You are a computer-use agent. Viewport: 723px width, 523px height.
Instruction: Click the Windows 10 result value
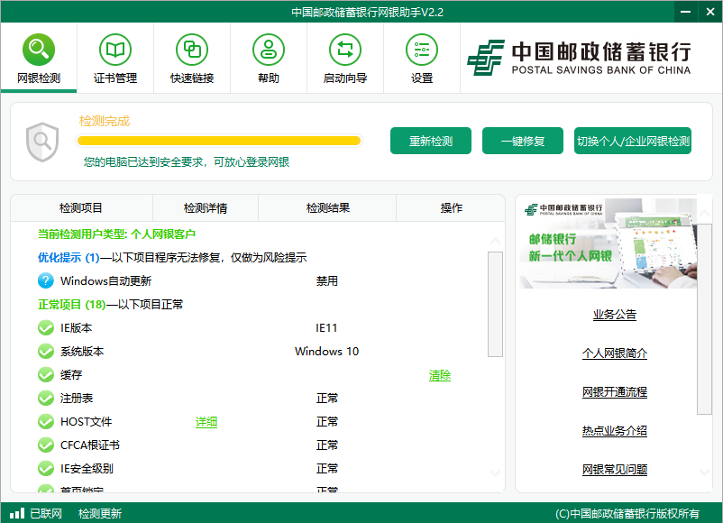coord(326,352)
